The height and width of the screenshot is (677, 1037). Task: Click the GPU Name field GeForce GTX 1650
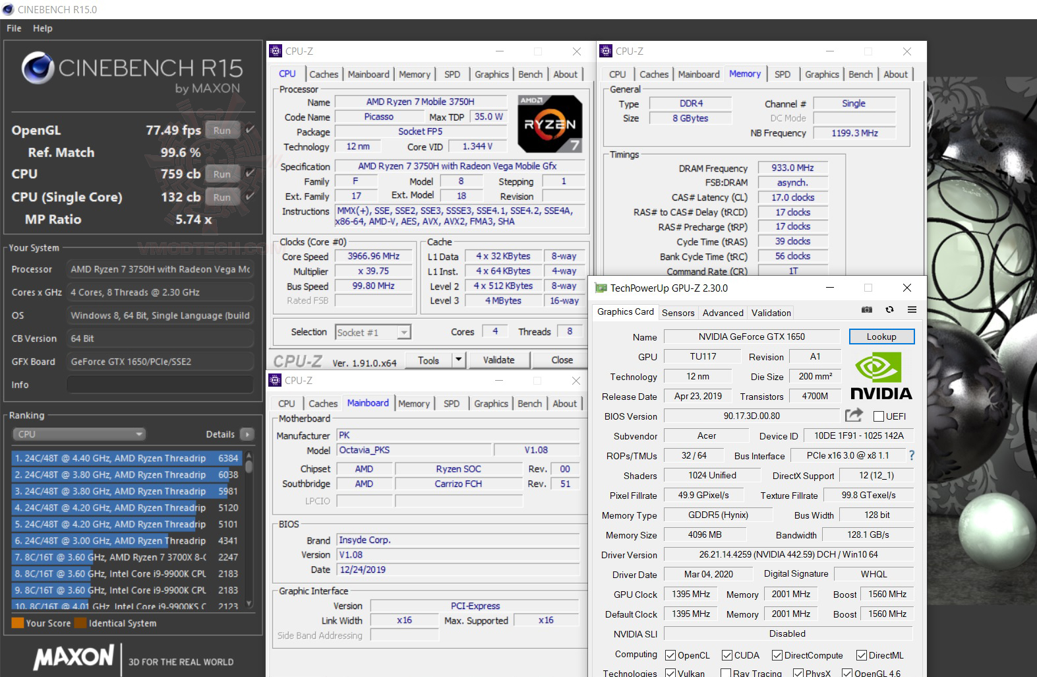click(x=752, y=337)
